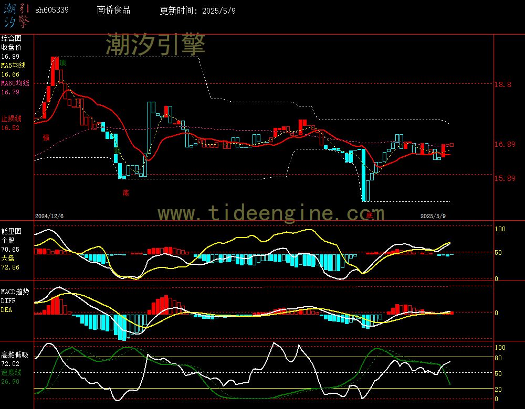The width and height of the screenshot is (525, 409).
Task: Select the magenta MA60均线 legend label
Action: tap(15, 83)
